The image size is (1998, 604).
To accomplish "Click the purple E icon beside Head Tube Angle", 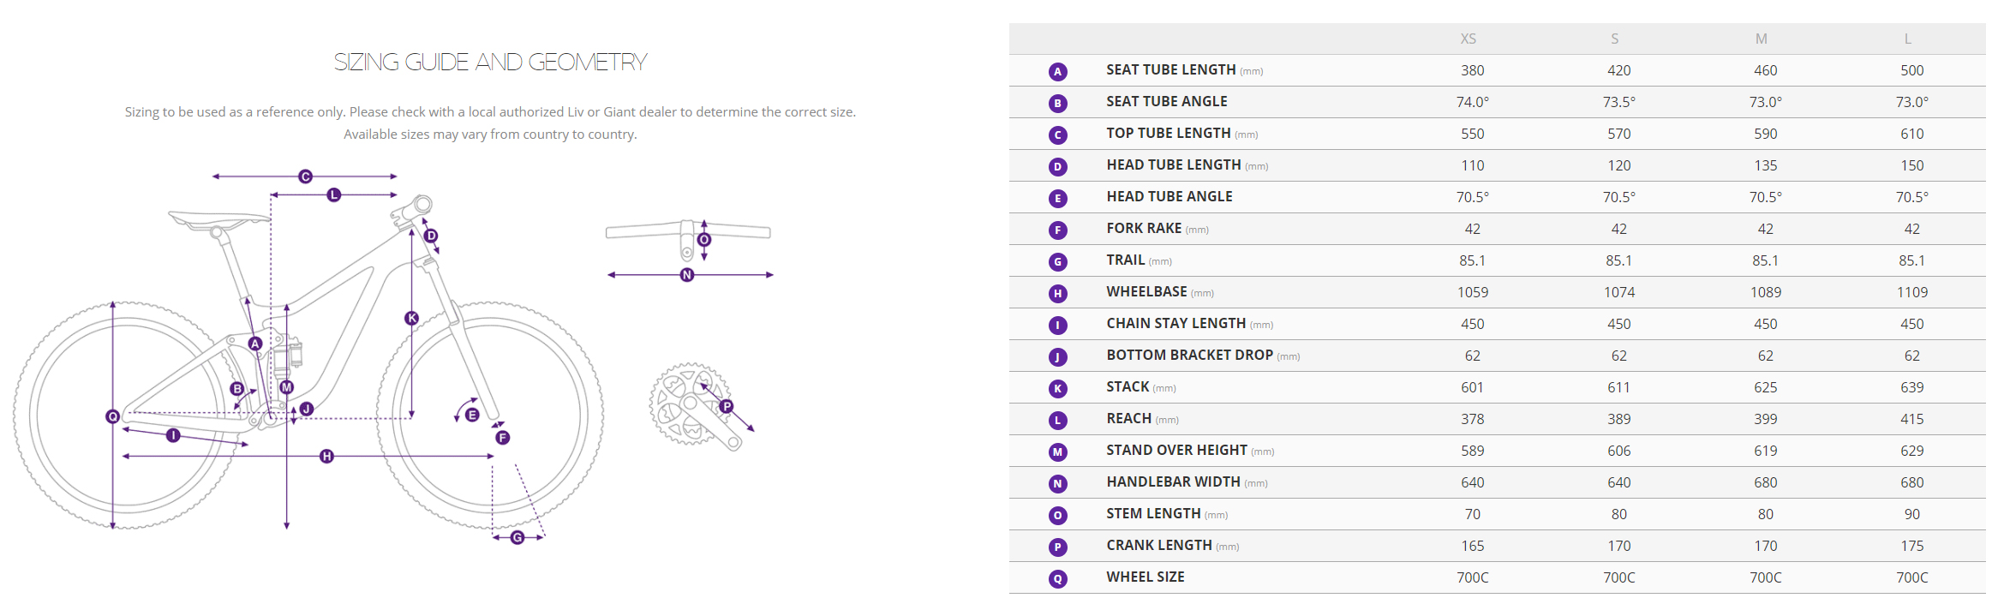I will (1057, 198).
